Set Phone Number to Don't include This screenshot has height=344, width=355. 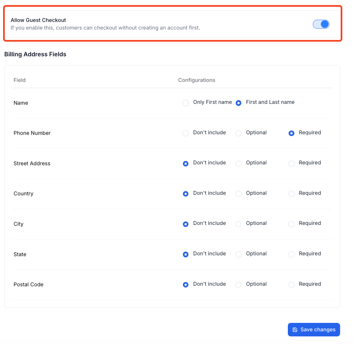click(x=186, y=133)
